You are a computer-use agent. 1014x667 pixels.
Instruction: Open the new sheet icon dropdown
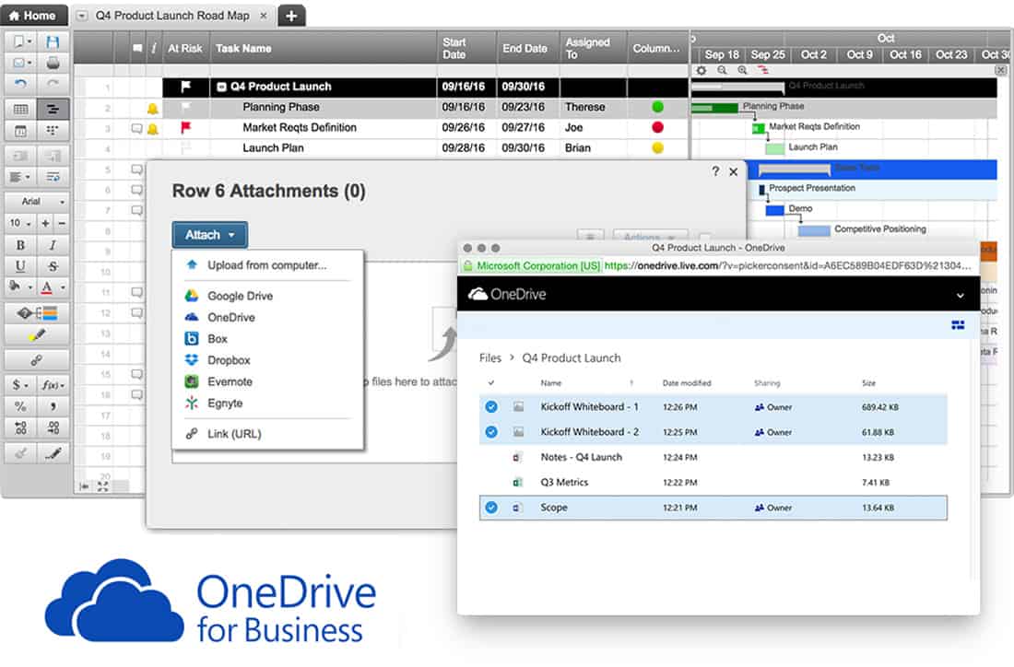point(20,42)
